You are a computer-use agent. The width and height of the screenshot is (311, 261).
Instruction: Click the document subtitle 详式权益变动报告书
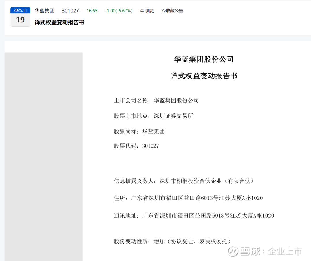pyautogui.click(x=204, y=76)
